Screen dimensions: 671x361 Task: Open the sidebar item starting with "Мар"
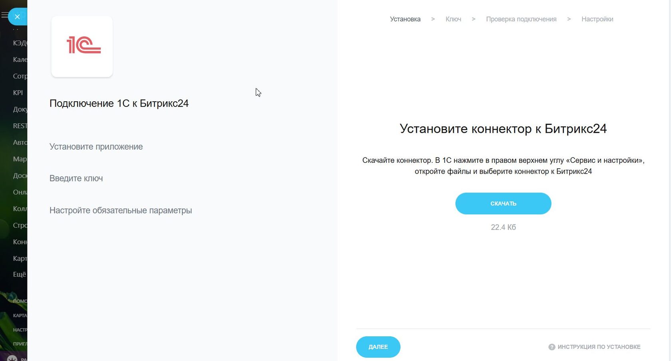pyautogui.click(x=20, y=159)
